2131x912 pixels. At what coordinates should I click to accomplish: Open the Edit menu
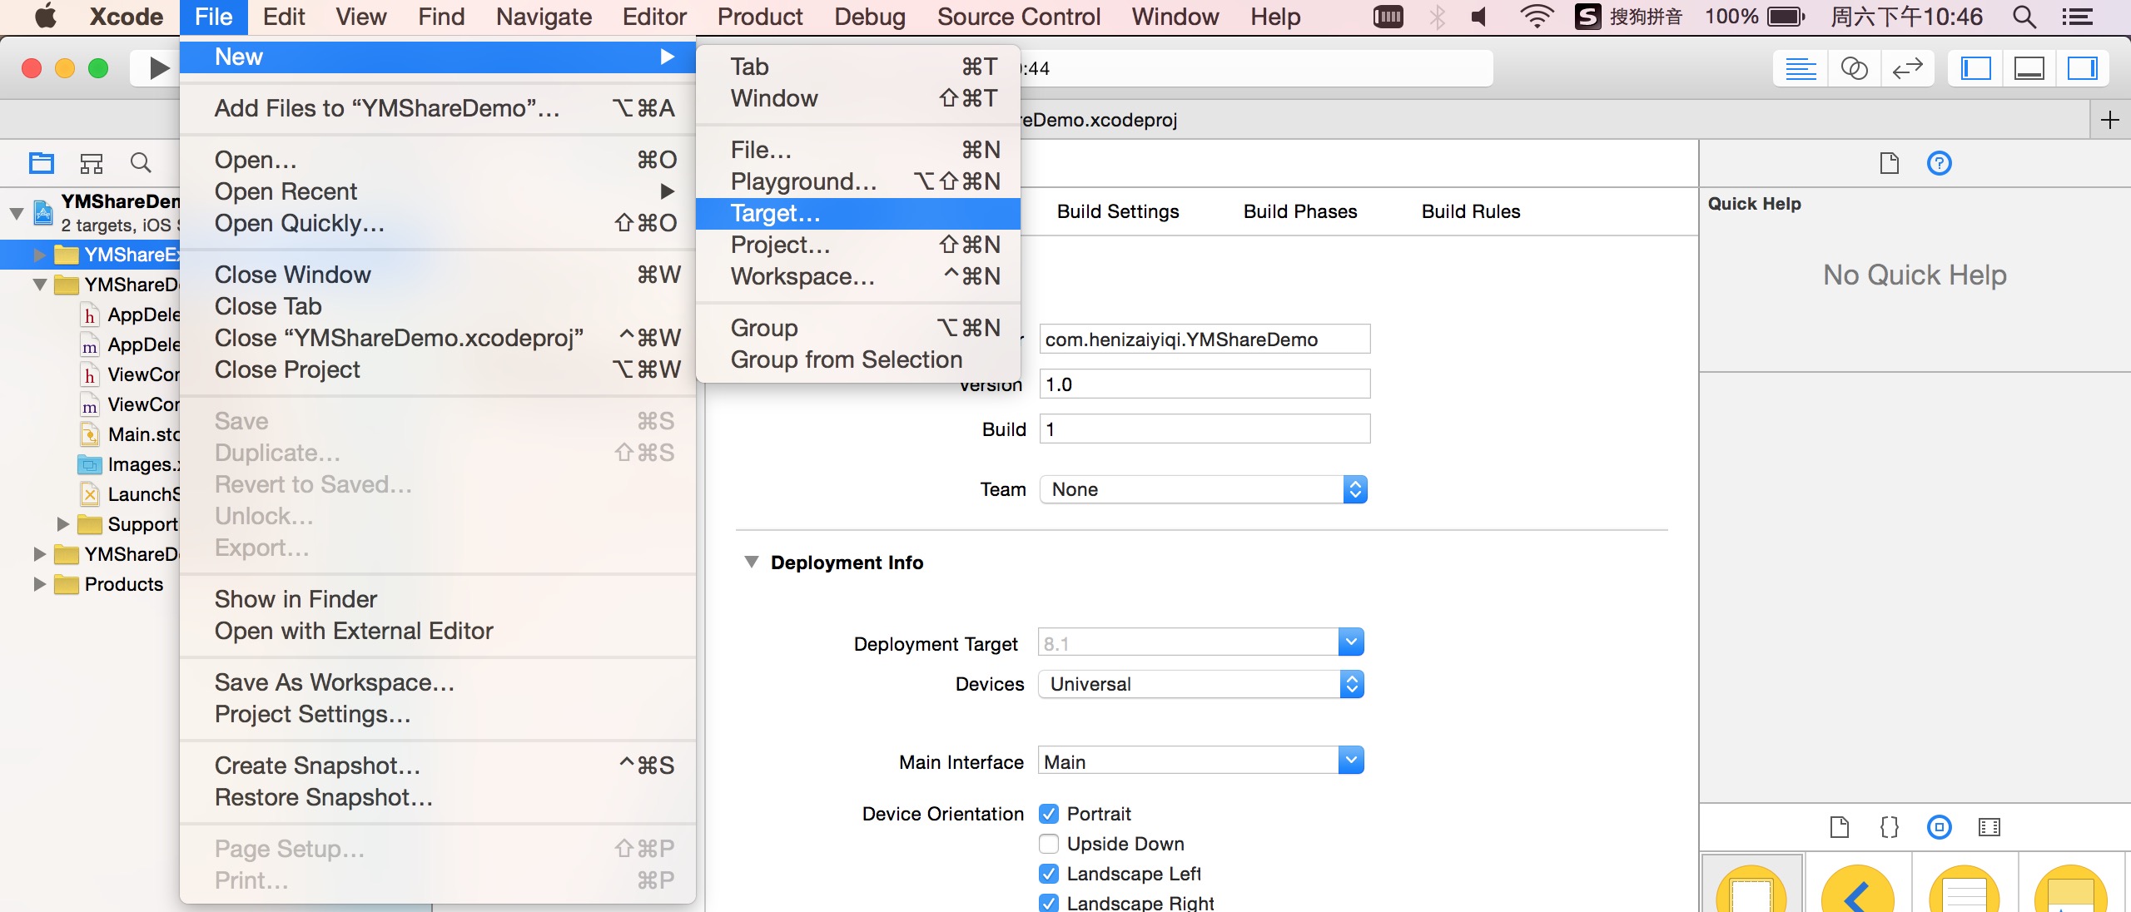284,17
